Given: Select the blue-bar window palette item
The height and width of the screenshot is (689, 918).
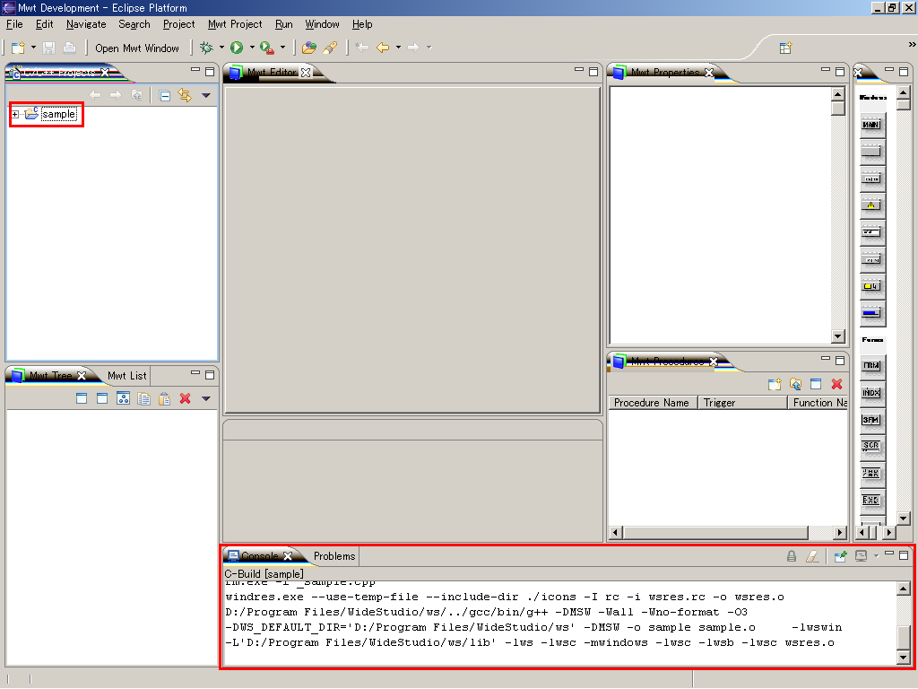Looking at the screenshot, I should pyautogui.click(x=871, y=313).
